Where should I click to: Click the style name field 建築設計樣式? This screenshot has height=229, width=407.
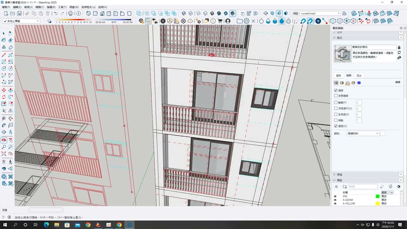374,47
